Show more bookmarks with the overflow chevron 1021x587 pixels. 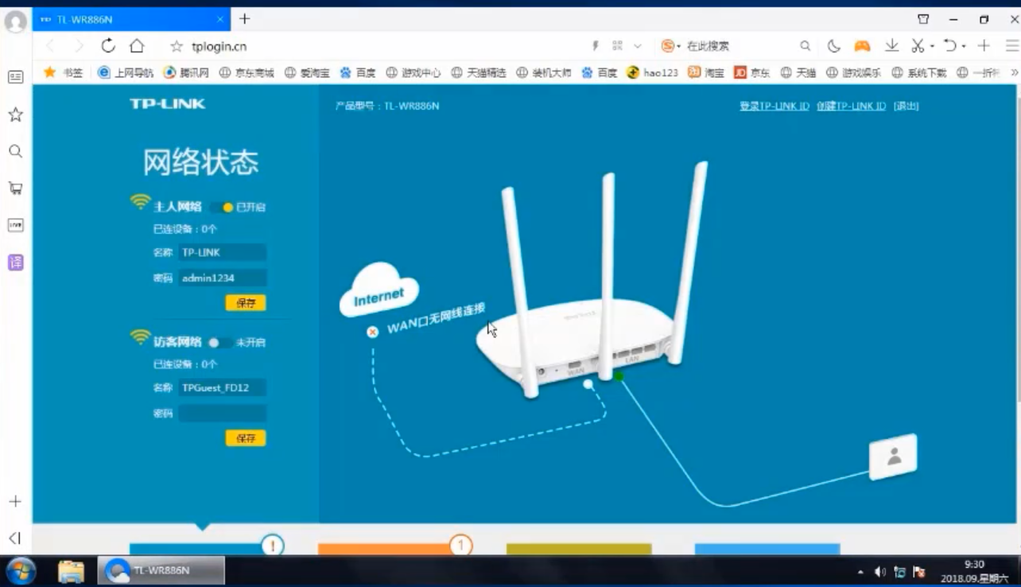(x=1014, y=72)
